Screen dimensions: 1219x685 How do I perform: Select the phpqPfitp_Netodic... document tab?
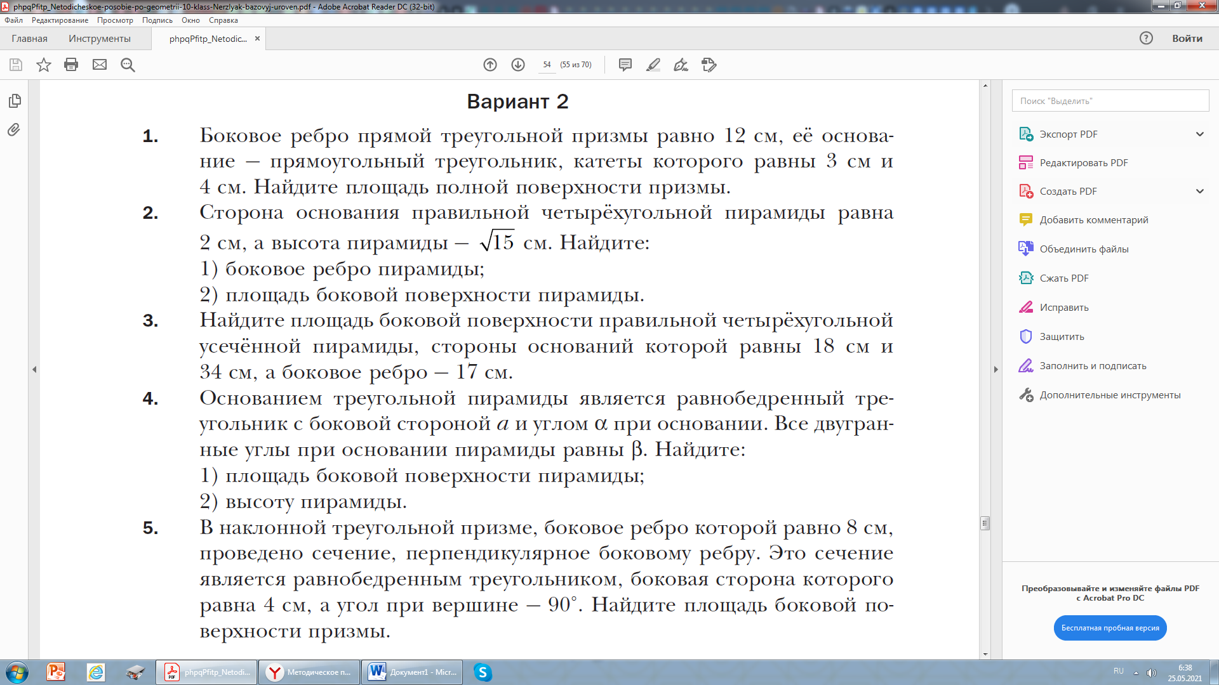click(x=208, y=39)
